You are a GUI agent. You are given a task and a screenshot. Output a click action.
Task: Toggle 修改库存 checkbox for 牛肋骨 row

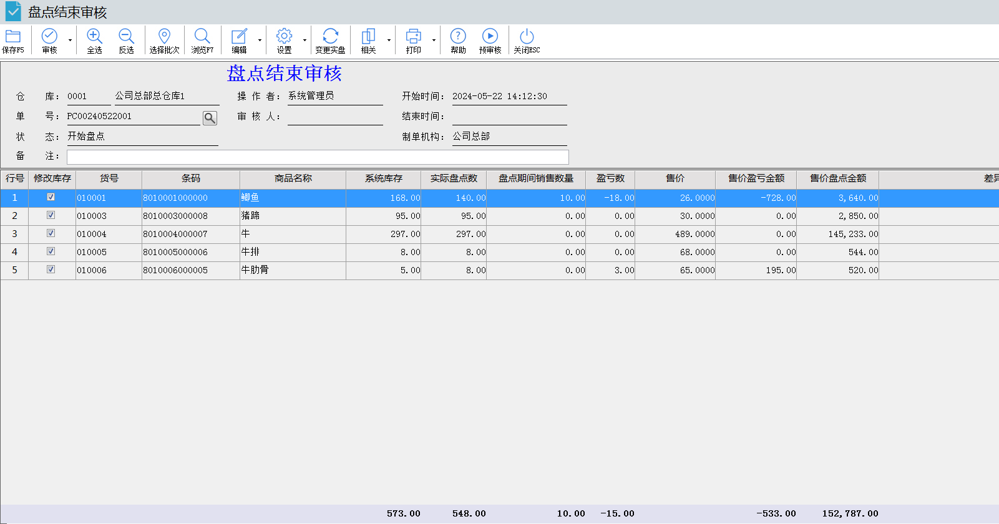(x=51, y=269)
